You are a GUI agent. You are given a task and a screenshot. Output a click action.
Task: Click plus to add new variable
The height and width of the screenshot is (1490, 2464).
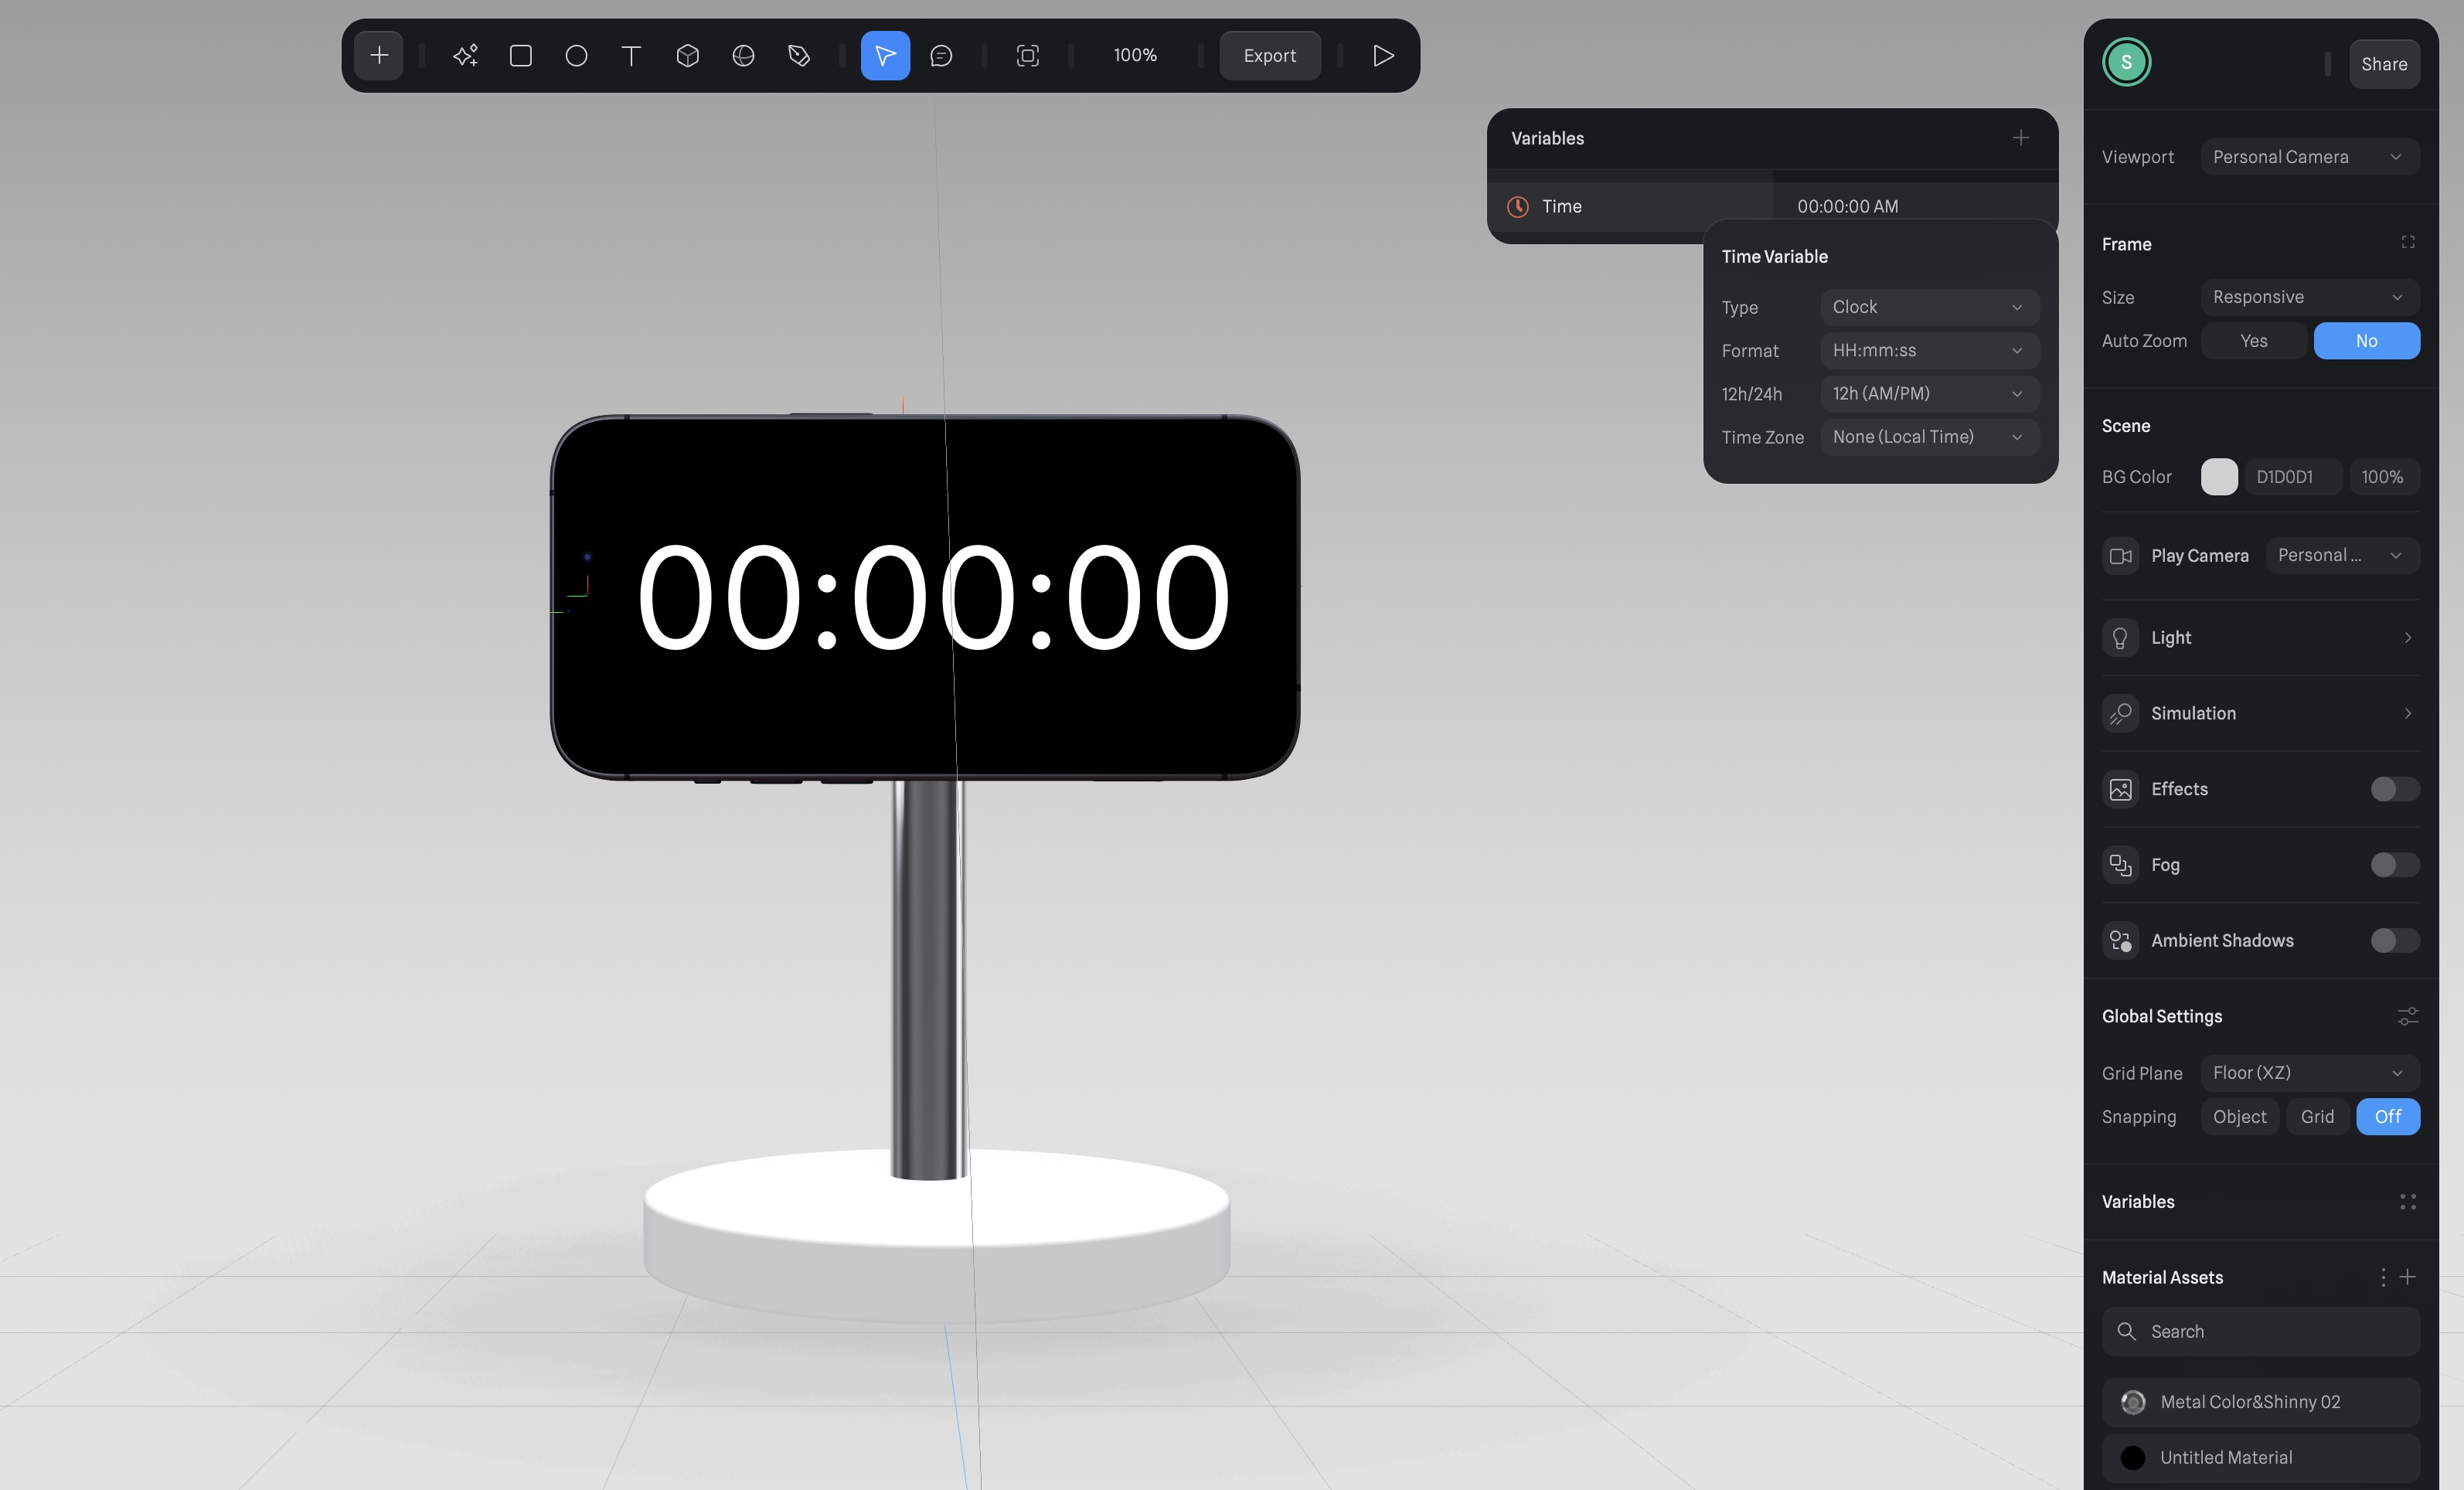pyautogui.click(x=2020, y=138)
